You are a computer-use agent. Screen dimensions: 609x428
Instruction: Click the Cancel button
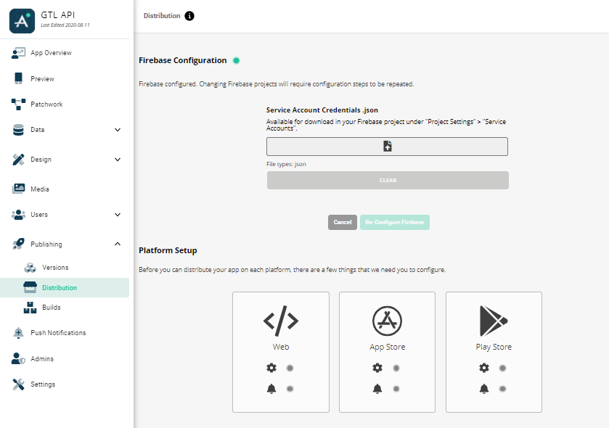(x=342, y=223)
